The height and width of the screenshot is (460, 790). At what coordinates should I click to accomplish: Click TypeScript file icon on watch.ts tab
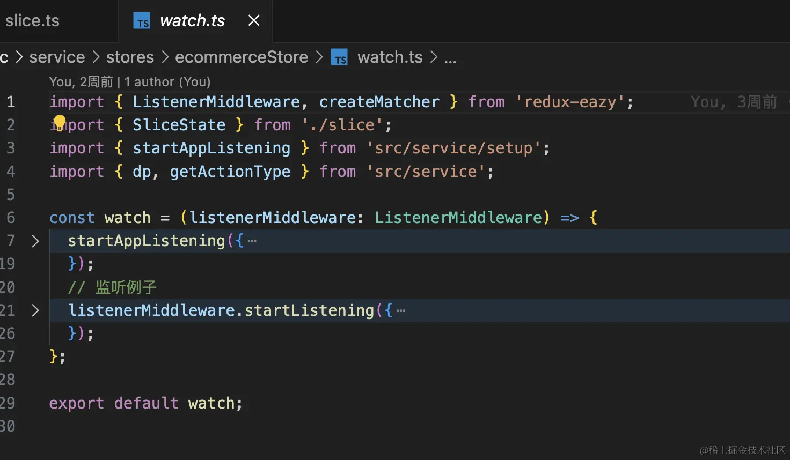tap(142, 21)
